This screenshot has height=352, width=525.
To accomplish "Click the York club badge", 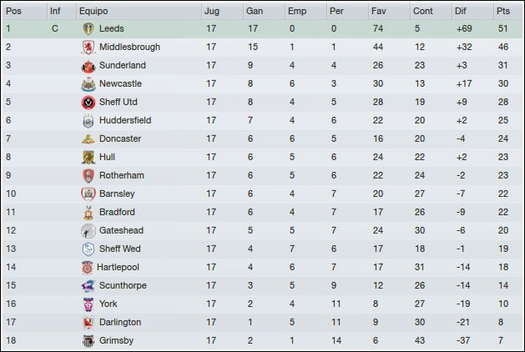I will (x=88, y=304).
